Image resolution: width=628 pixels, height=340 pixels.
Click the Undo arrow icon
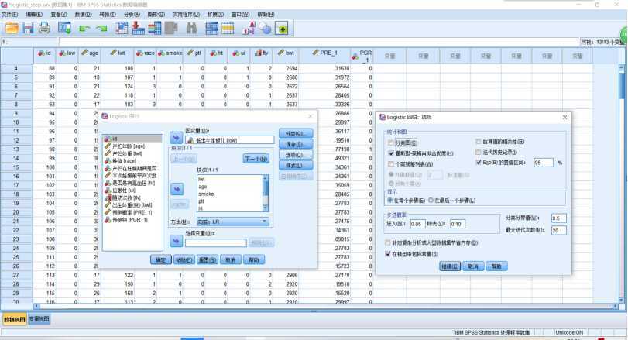(x=84, y=28)
